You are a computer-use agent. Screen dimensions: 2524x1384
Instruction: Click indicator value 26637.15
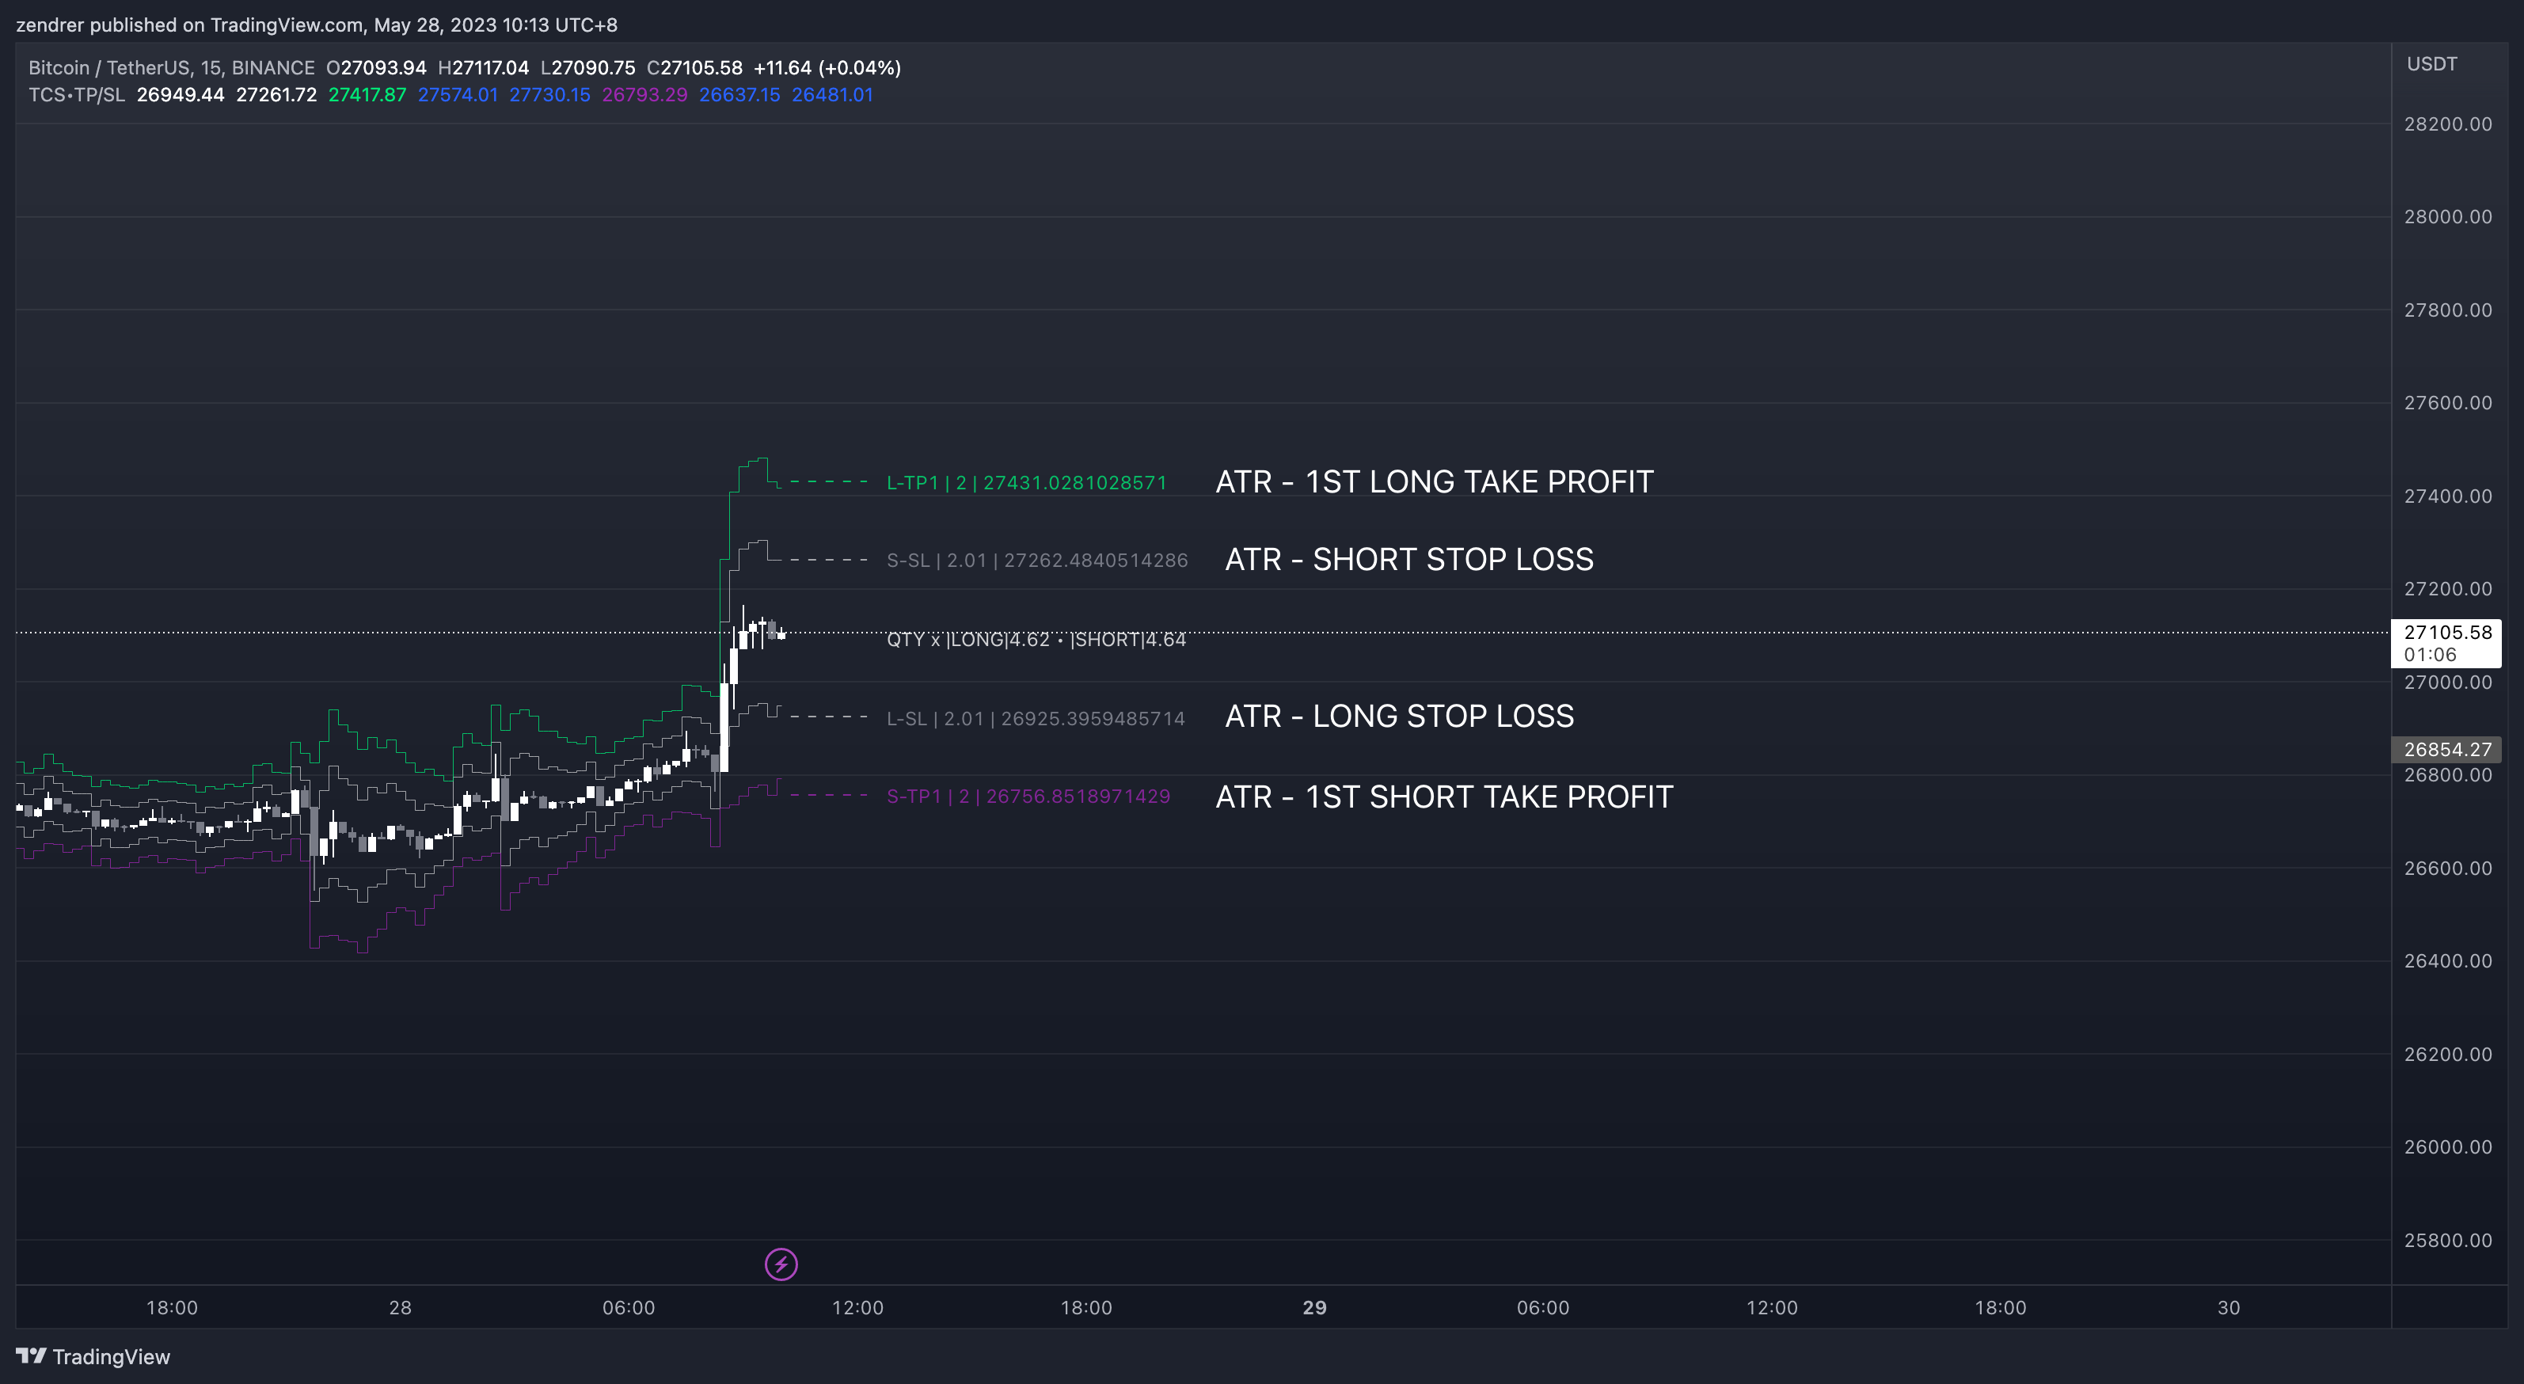coord(739,95)
